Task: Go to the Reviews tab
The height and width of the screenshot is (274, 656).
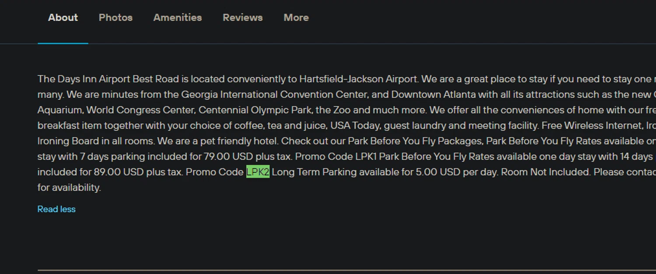Action: tap(243, 18)
